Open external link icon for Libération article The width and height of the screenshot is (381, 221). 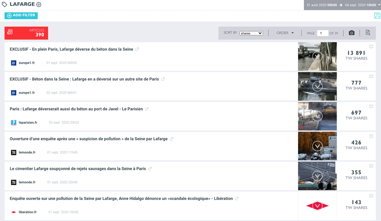point(237,199)
